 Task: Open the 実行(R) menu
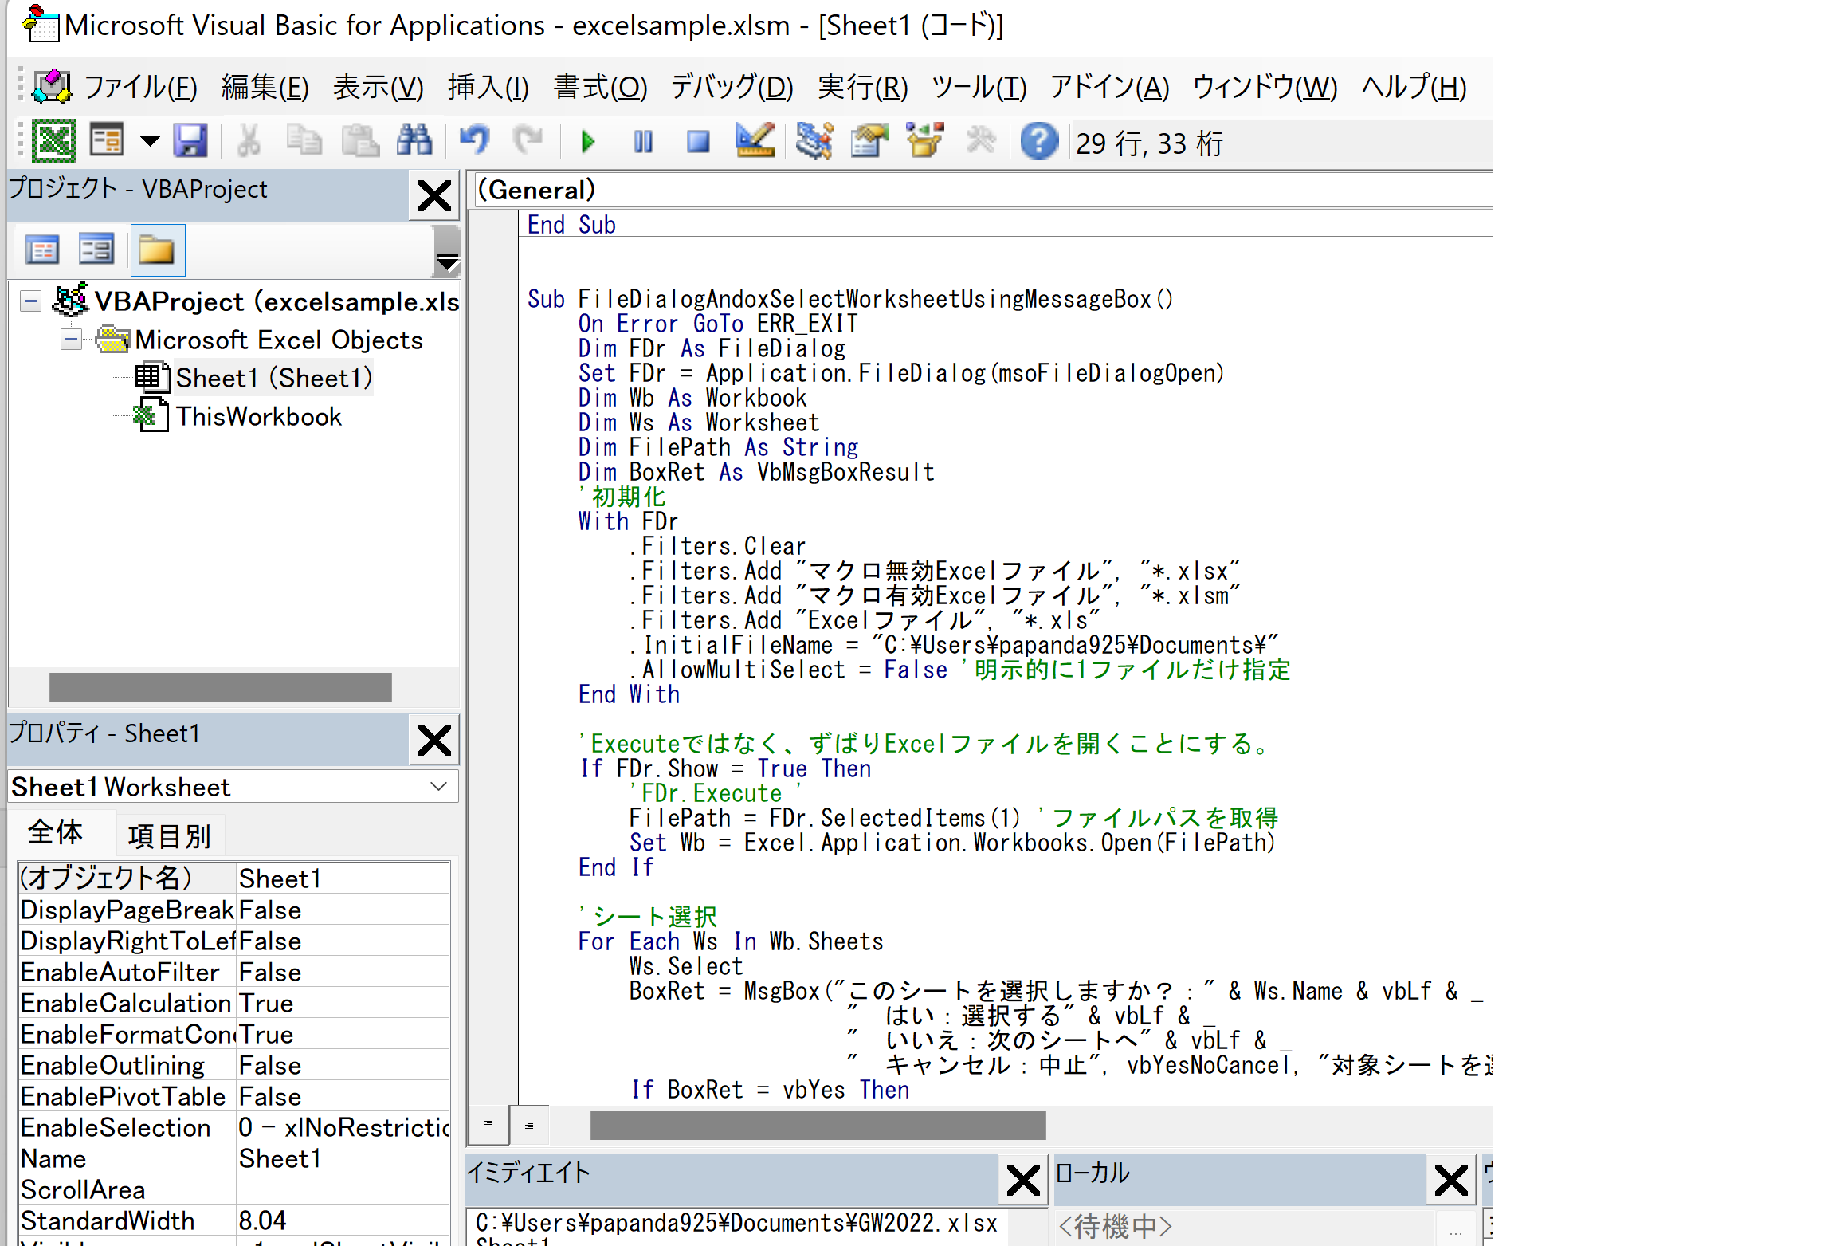coord(863,86)
